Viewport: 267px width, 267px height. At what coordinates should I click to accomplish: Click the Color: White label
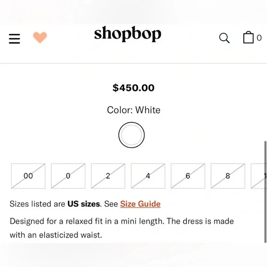(133, 110)
